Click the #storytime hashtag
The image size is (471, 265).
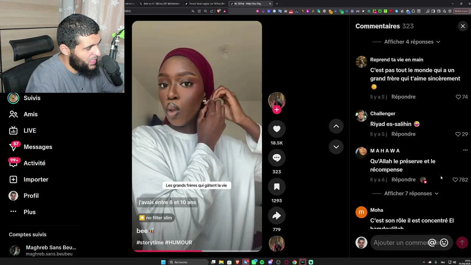(x=150, y=243)
